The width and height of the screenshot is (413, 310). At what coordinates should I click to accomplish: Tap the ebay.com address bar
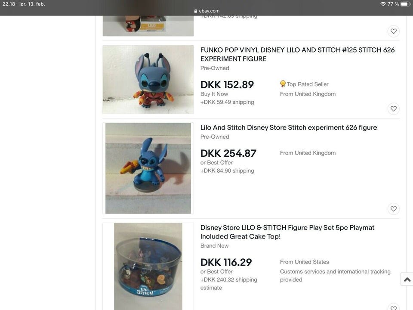click(x=206, y=11)
